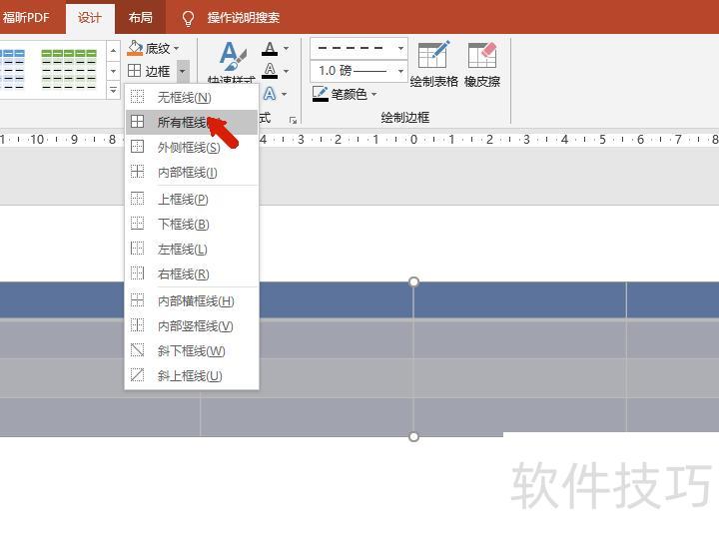Click the text effects glowing A icon
The height and width of the screenshot is (539, 719).
270,94
